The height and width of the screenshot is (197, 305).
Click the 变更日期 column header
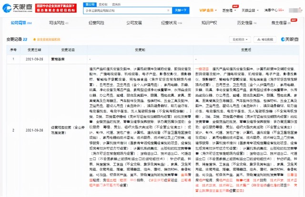(34, 50)
